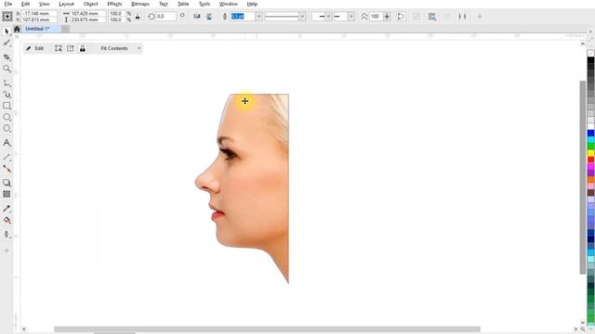Click the X position input field

[39, 13]
